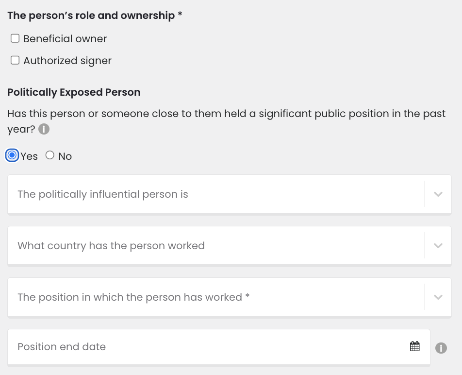Image resolution: width=462 pixels, height=375 pixels.
Task: Open the position the person has worked dropdown field
Action: click(x=229, y=297)
